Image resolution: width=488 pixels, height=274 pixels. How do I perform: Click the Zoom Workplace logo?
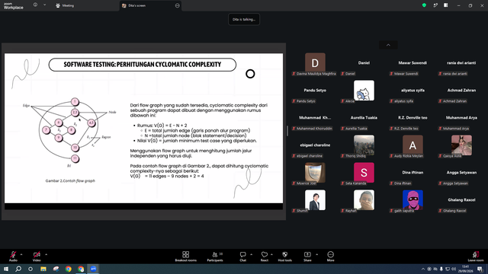pyautogui.click(x=14, y=6)
